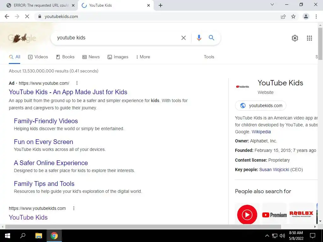Click the scroll-right arrow on horizontal scrollbar

(315, 227)
